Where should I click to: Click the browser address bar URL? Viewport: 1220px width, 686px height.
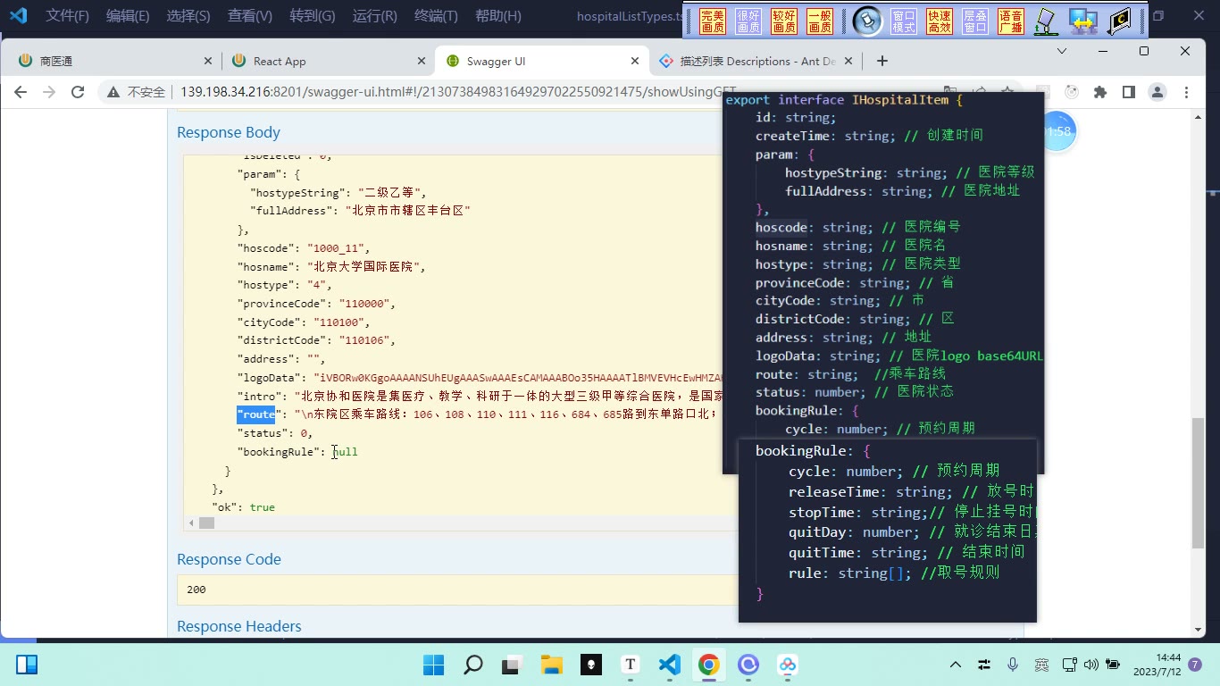458,92
